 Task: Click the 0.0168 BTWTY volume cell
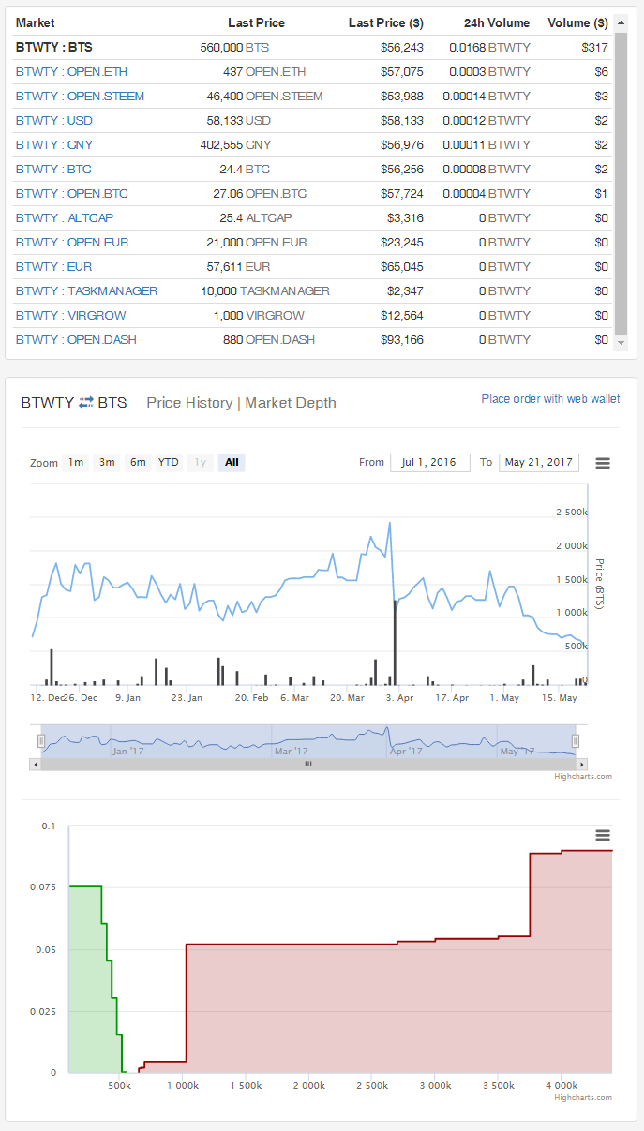click(x=489, y=47)
